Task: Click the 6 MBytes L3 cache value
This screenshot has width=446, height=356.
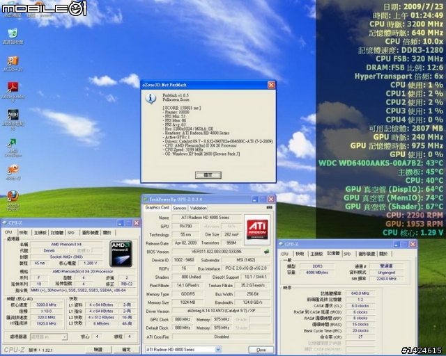Action: click(x=101, y=323)
